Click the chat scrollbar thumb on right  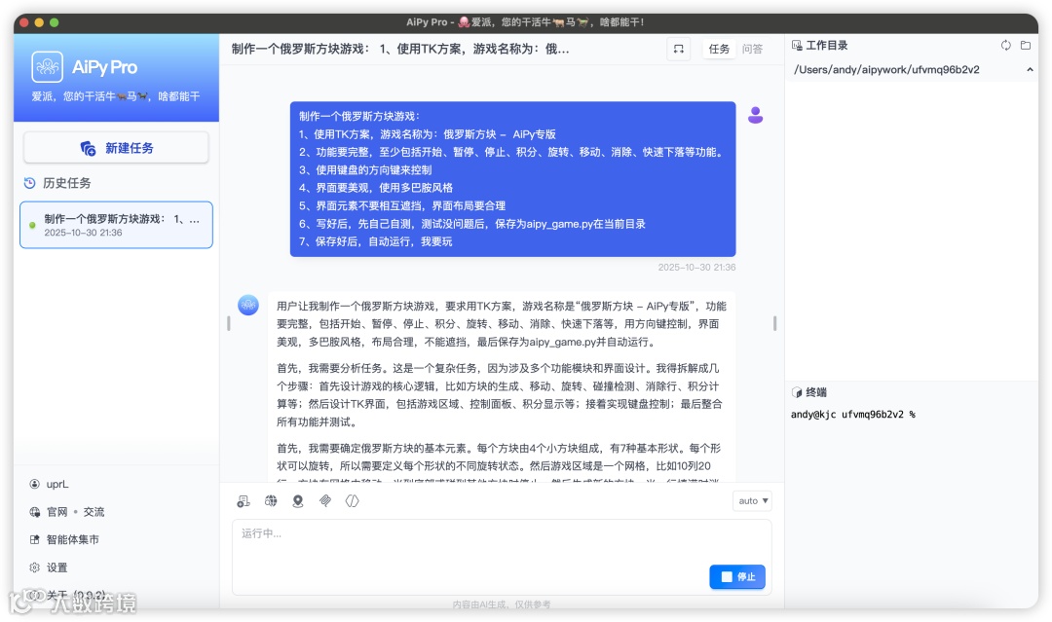click(x=775, y=324)
